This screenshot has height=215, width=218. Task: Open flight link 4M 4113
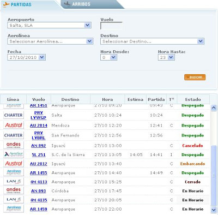39,182
